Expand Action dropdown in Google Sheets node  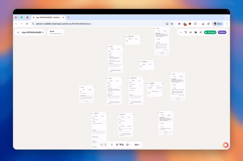(x=155, y=95)
